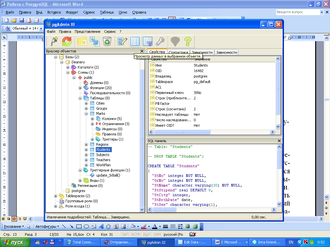Open the Рисование dropdown menu
Screen dimensions: 330x247
14,226
